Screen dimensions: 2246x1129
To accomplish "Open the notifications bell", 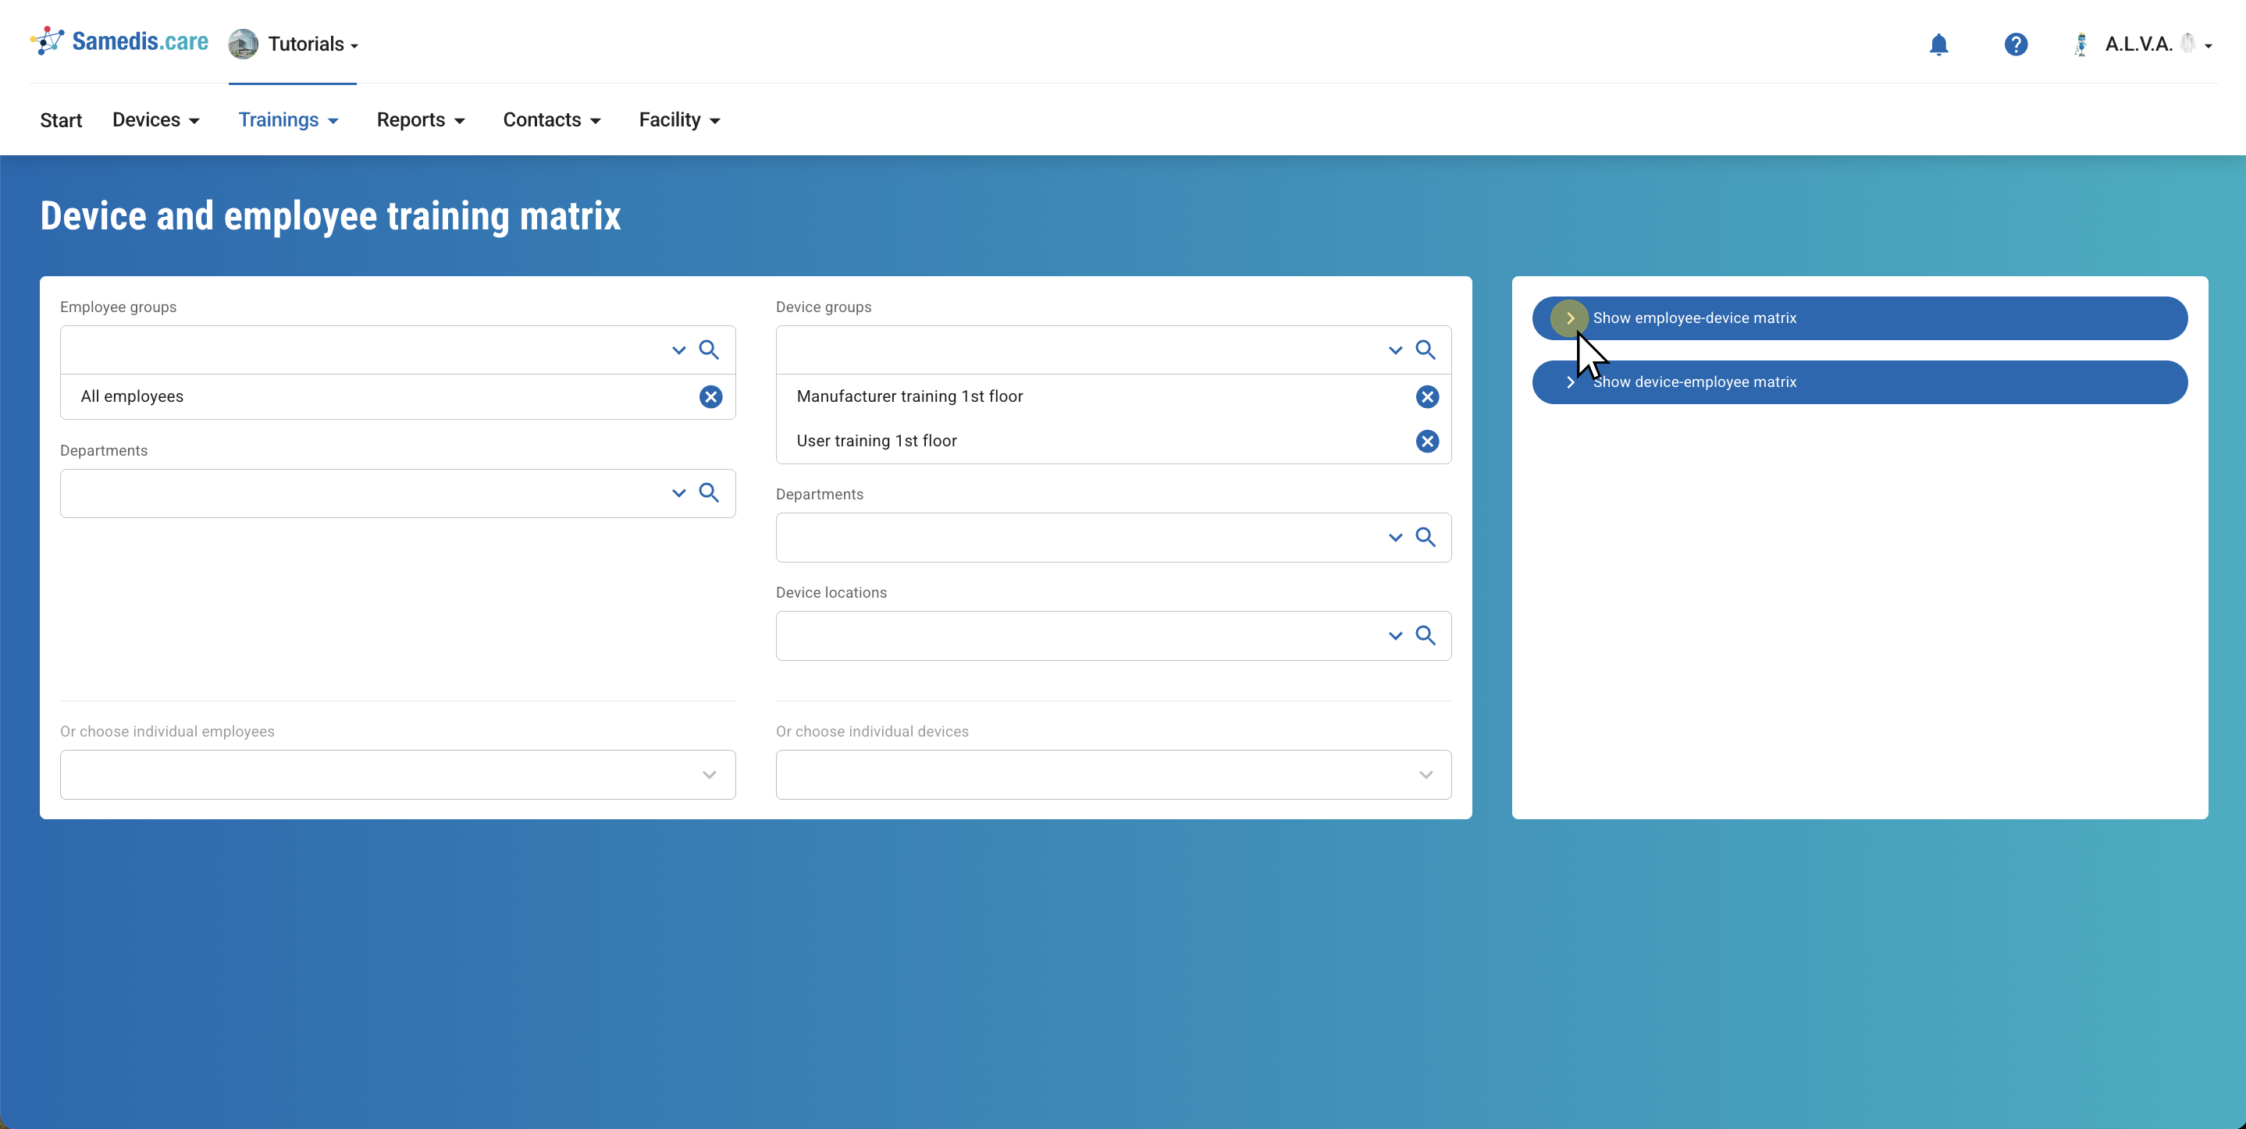I will point(1938,44).
